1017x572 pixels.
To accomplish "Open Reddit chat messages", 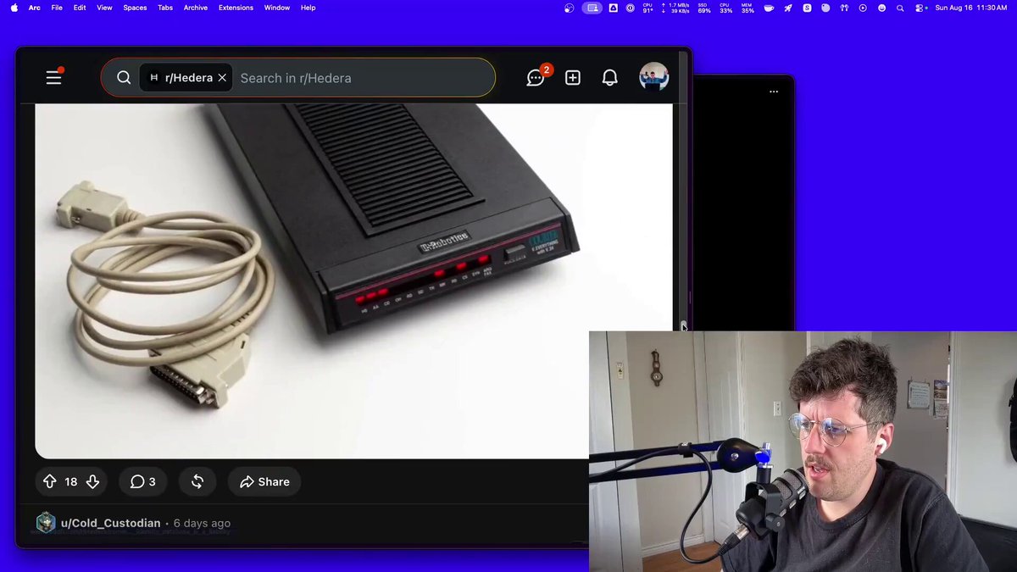I will (536, 78).
